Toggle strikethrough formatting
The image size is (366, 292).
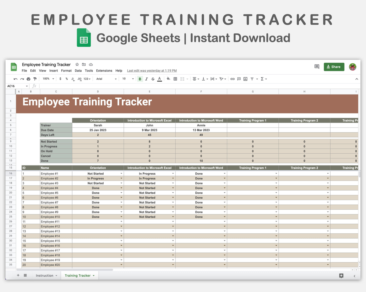click(153, 79)
